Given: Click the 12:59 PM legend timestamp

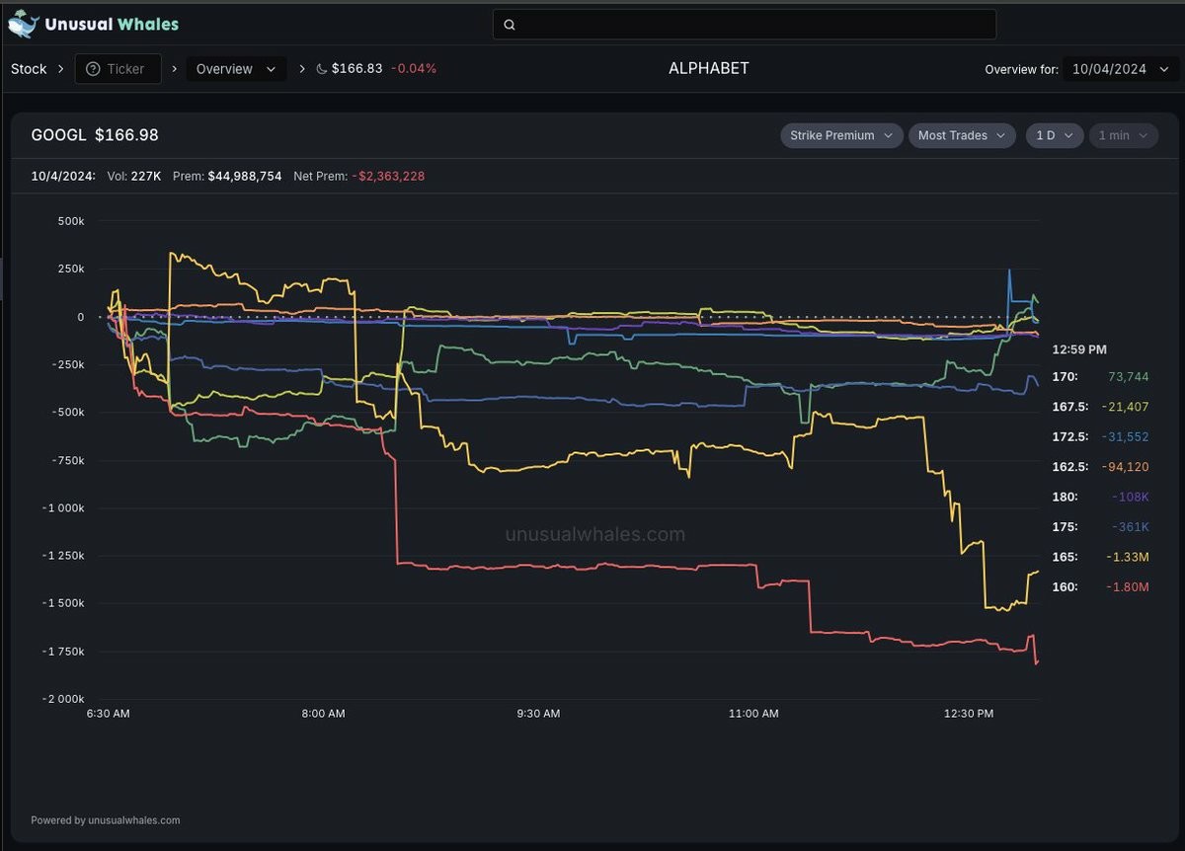Looking at the screenshot, I should tap(1079, 349).
